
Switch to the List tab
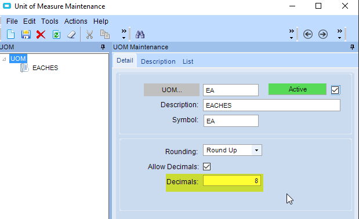(188, 61)
